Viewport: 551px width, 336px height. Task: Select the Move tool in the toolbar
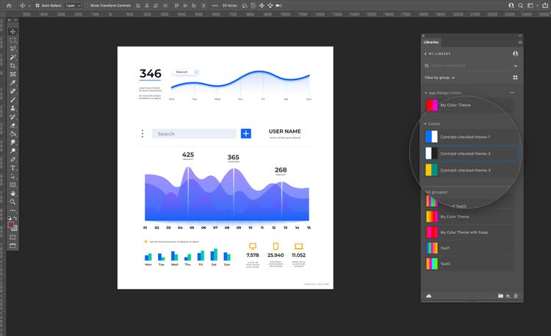[x=12, y=32]
